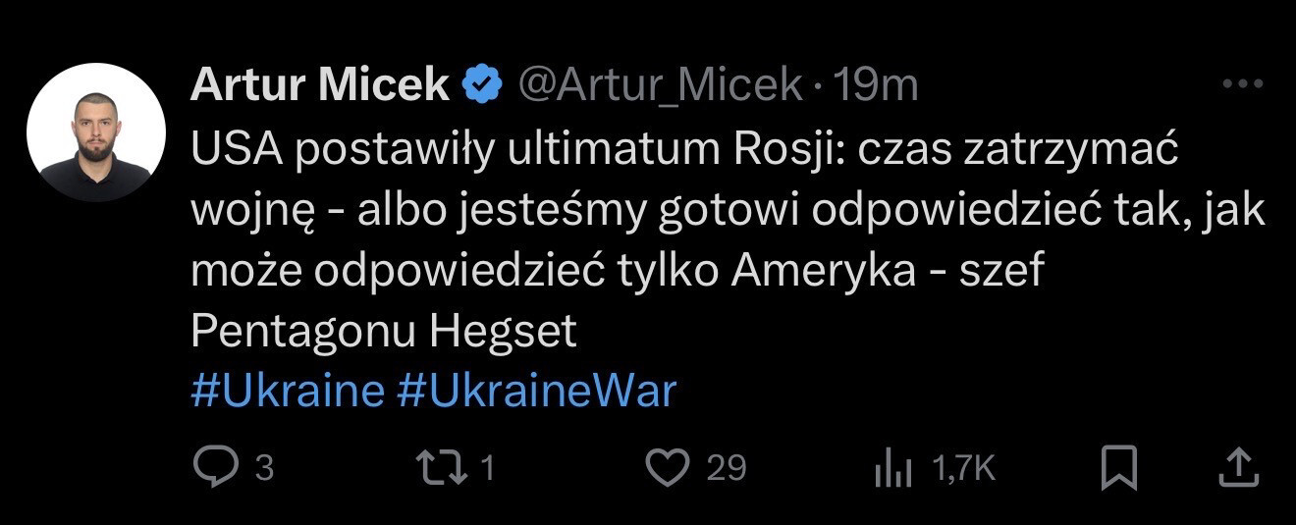This screenshot has width=1296, height=525.
Task: Click the share upload arrow icon
Action: point(1238,468)
